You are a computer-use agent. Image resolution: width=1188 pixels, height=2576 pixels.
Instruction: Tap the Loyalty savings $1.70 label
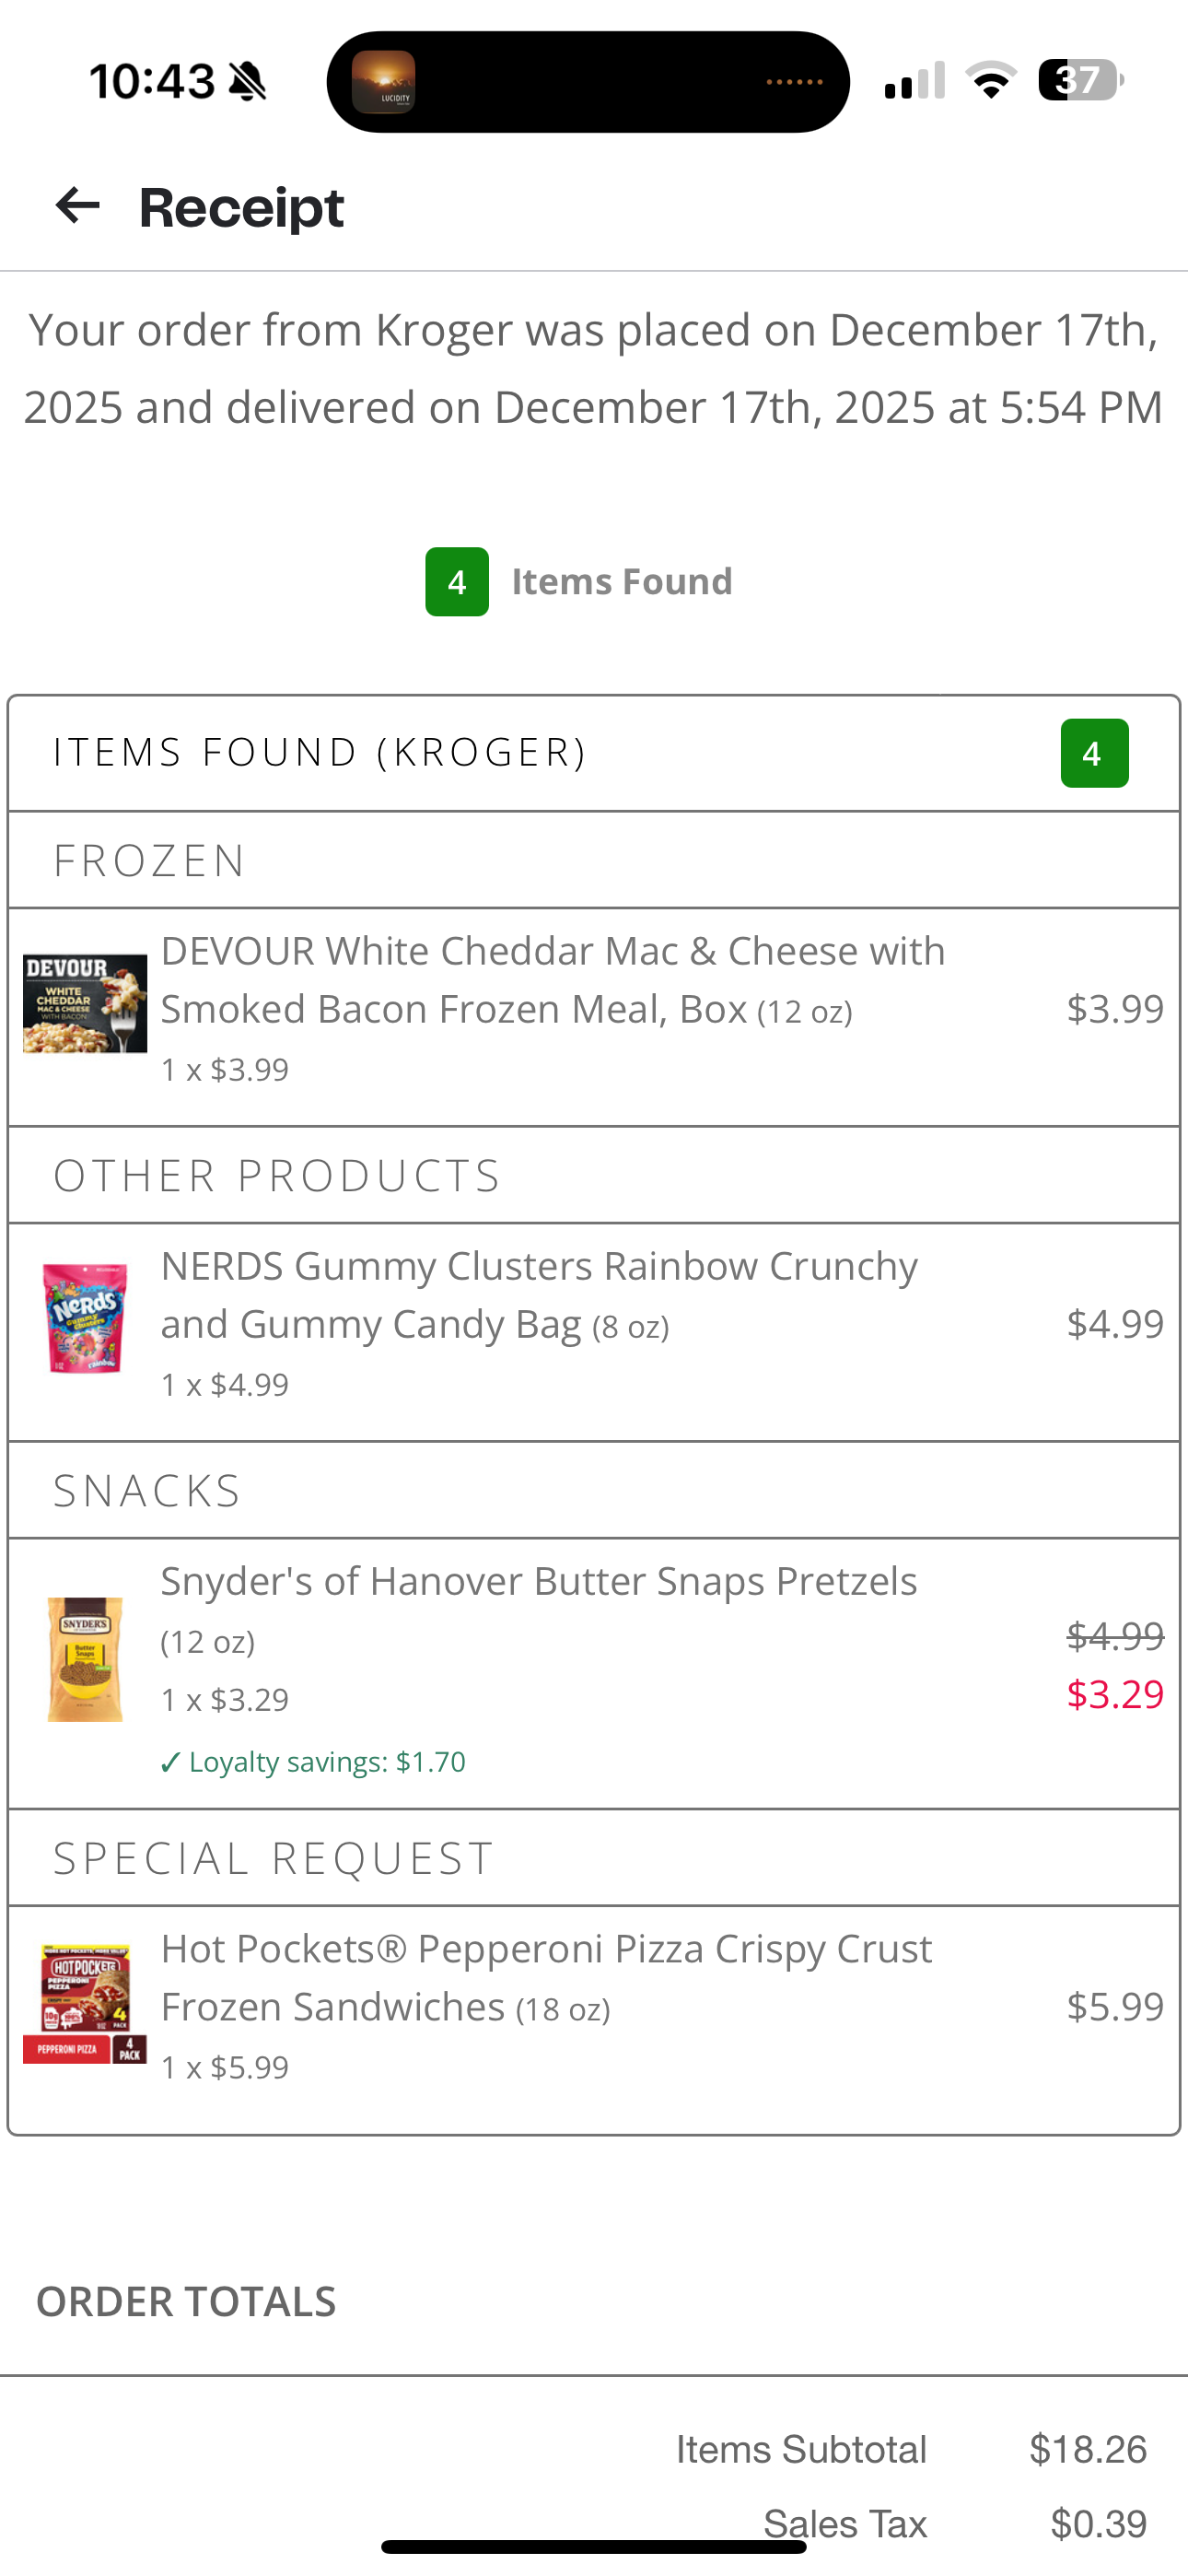tap(313, 1762)
